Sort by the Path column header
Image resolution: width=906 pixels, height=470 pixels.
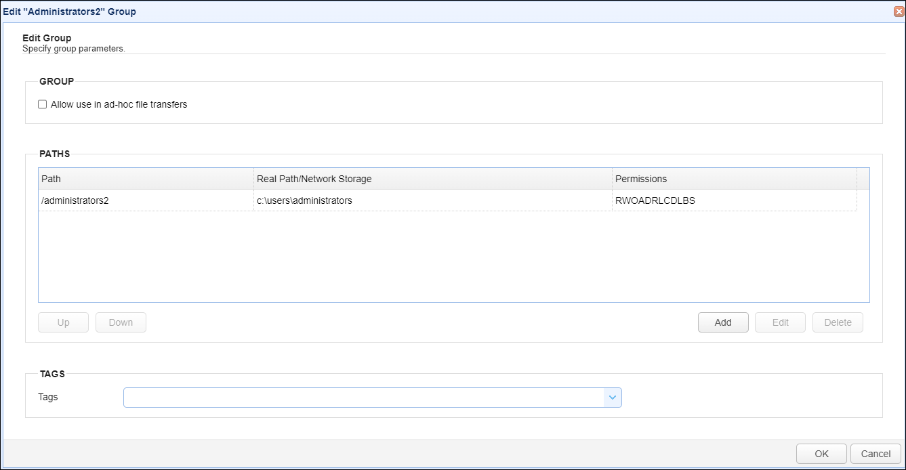[x=146, y=179]
